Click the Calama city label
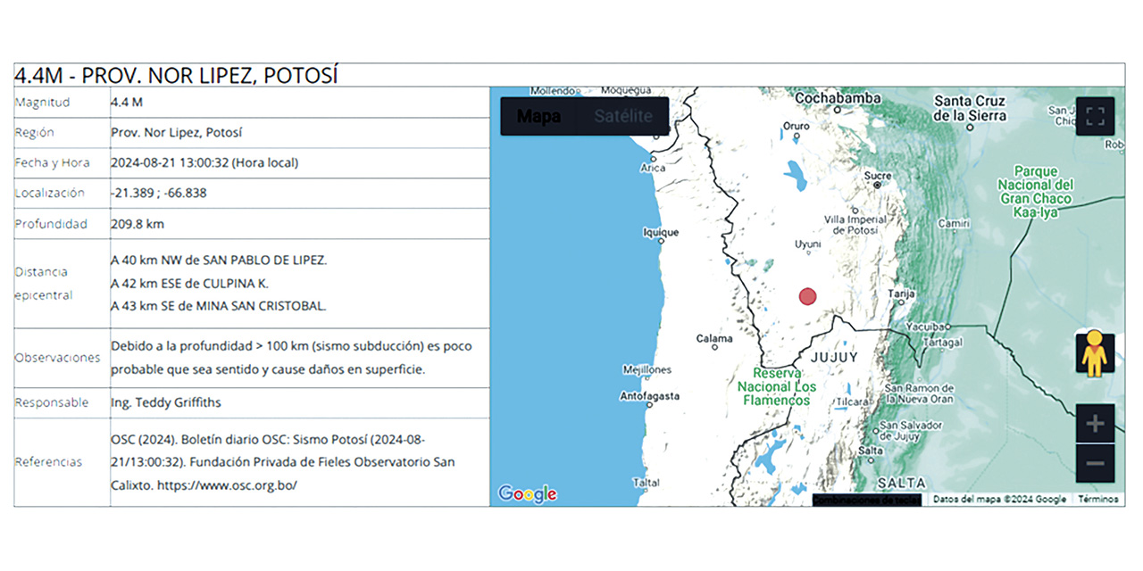The height and width of the screenshot is (571, 1143). click(x=714, y=339)
